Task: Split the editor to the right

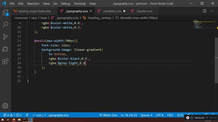Action: point(204,11)
